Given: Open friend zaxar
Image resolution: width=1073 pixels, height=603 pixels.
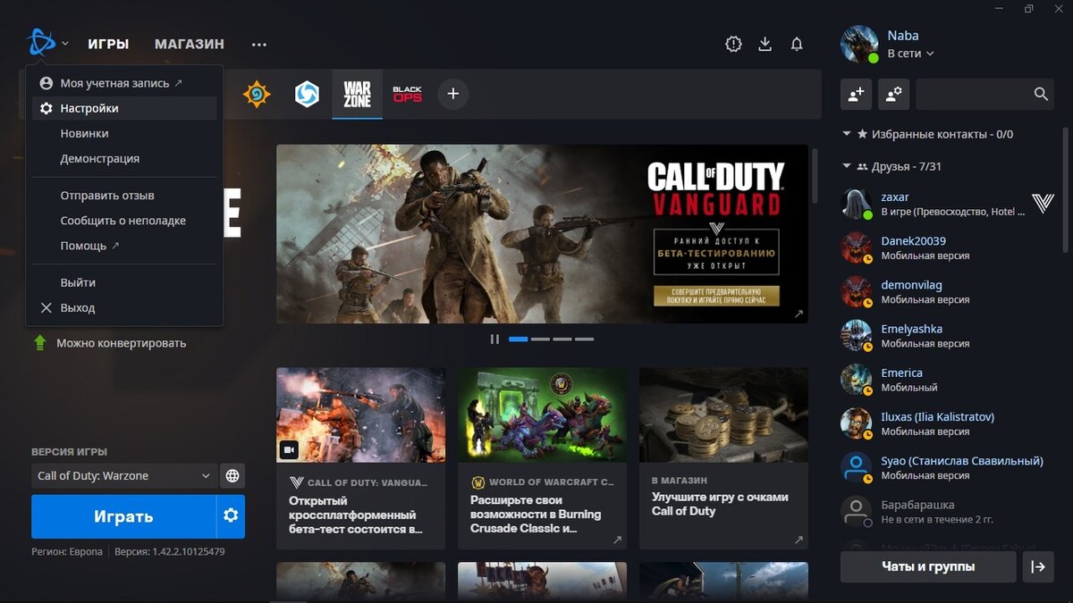Looking at the screenshot, I should [x=948, y=204].
